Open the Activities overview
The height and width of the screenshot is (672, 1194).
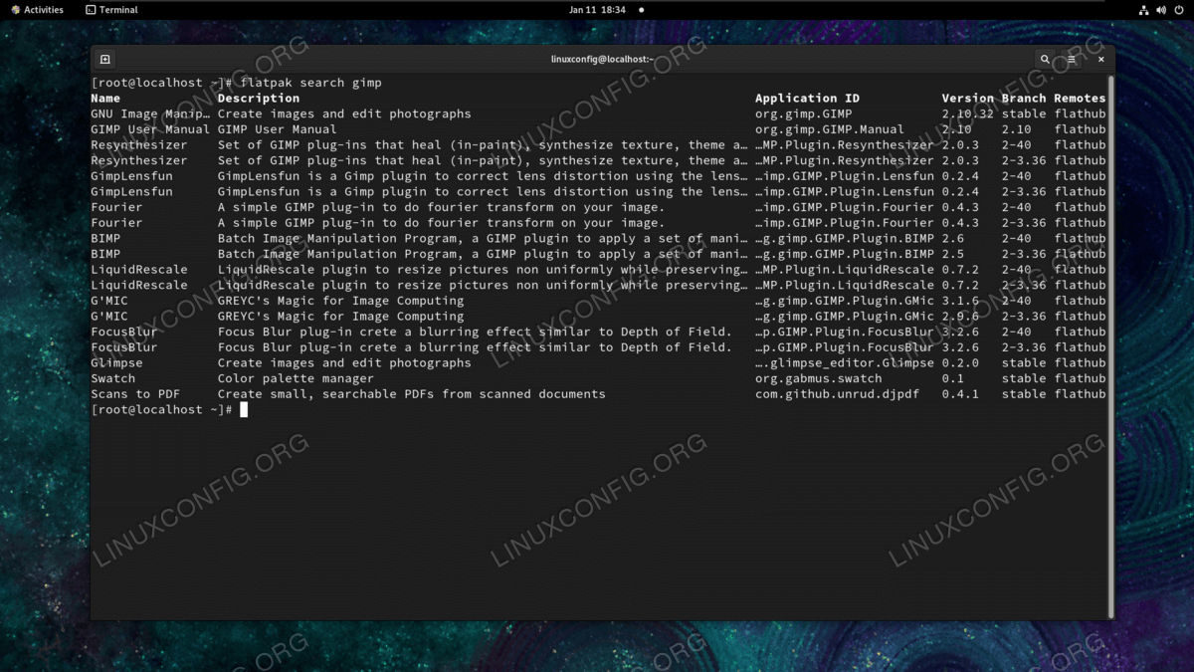(37, 10)
